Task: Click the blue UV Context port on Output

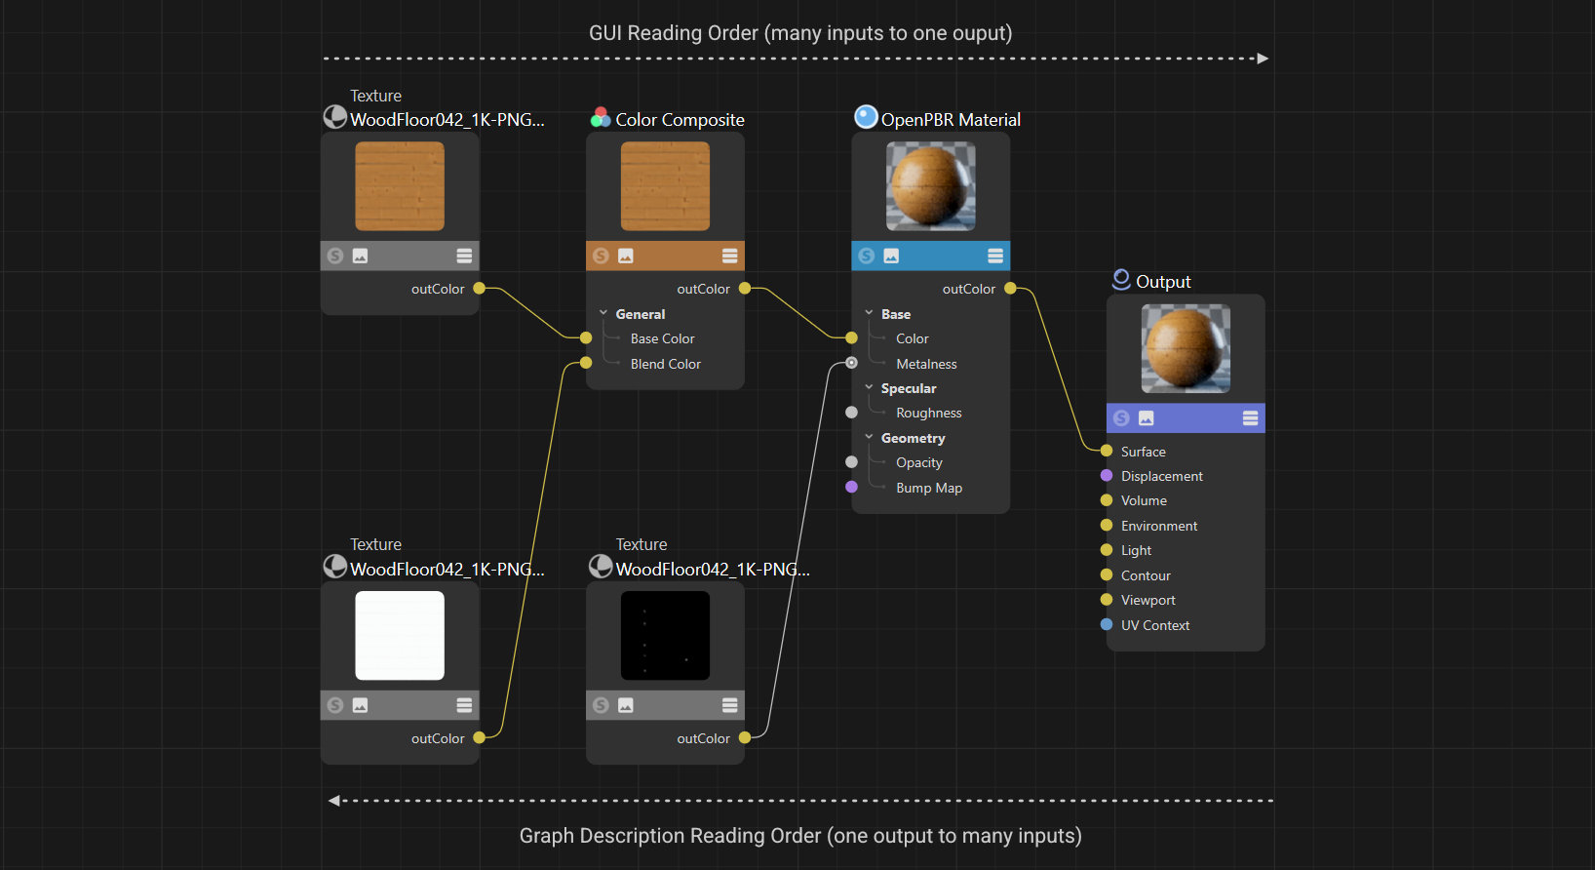Action: coord(1107,624)
